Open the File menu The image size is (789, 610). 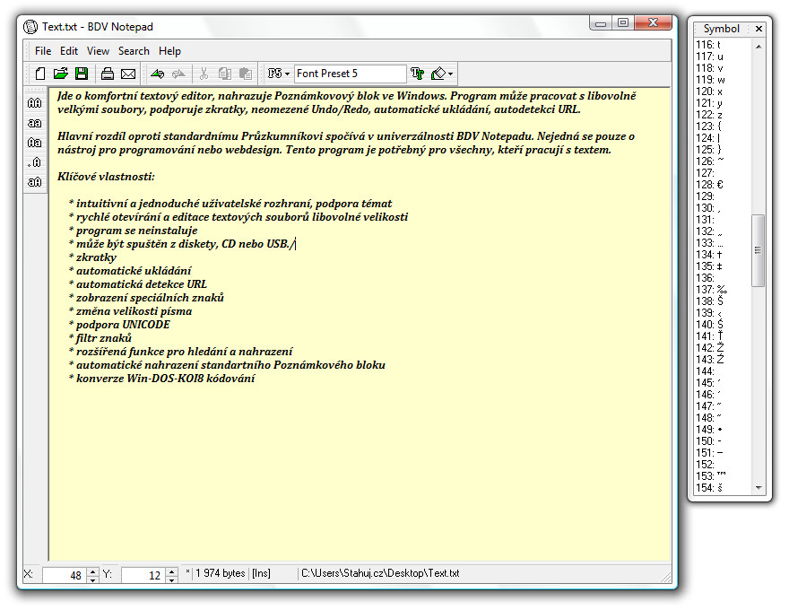(43, 51)
